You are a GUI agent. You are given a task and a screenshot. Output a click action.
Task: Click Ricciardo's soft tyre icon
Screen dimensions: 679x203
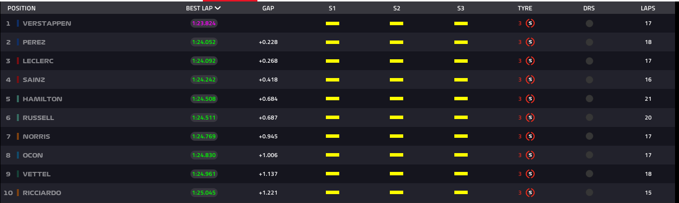pos(530,193)
